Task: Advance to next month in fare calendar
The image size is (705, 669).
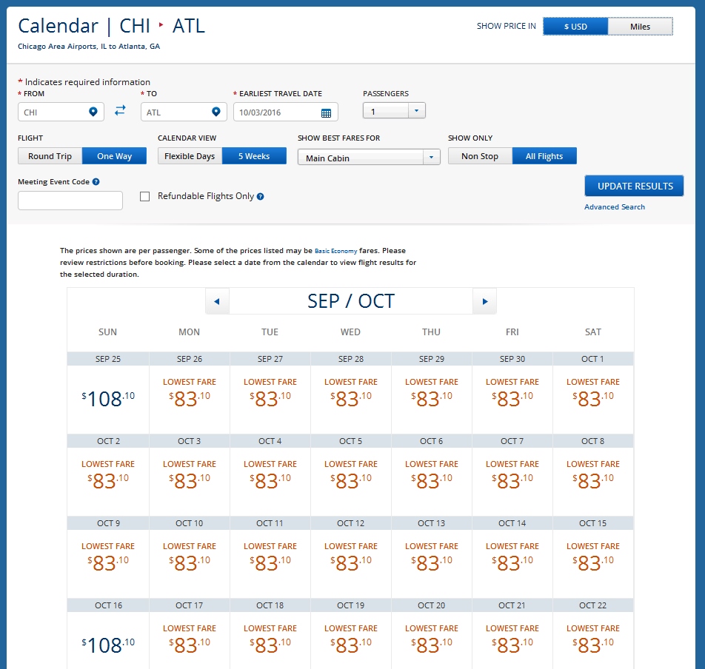Action: [x=484, y=301]
